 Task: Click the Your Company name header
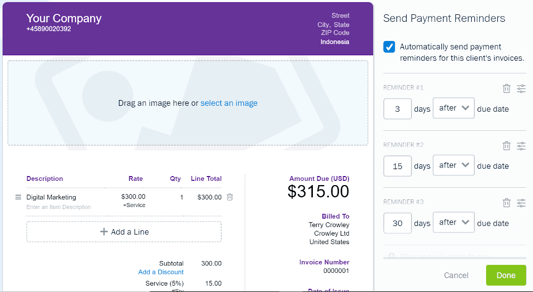(x=64, y=18)
